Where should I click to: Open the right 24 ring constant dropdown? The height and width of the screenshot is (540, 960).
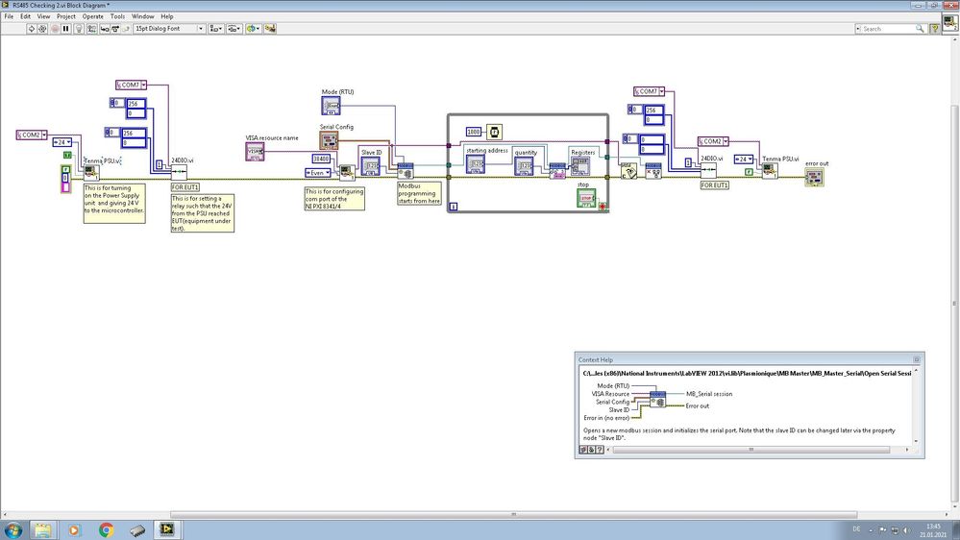pos(750,160)
